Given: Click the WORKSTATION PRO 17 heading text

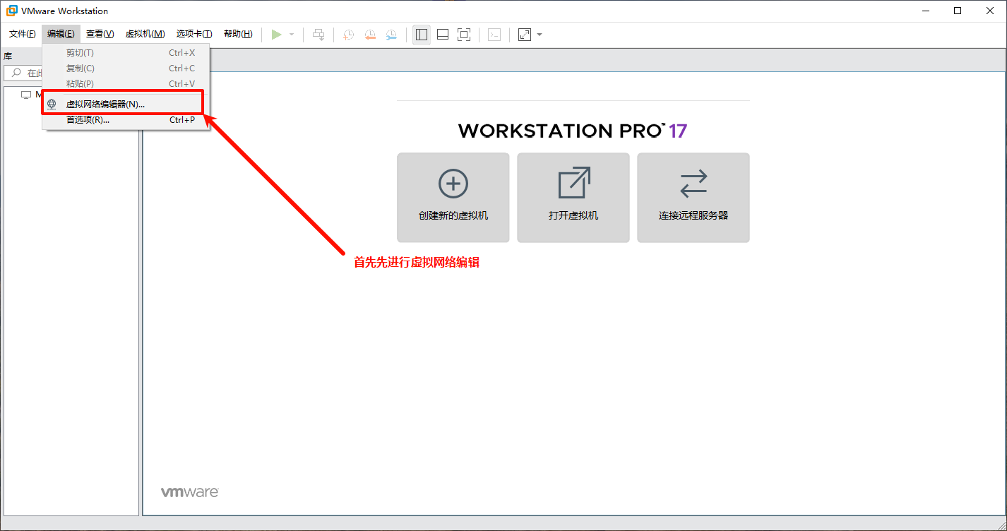Looking at the screenshot, I should (x=573, y=131).
